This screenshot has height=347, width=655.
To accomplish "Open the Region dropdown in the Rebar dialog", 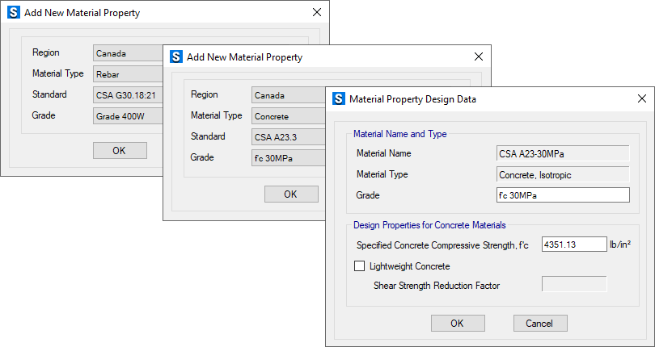I will (128, 53).
